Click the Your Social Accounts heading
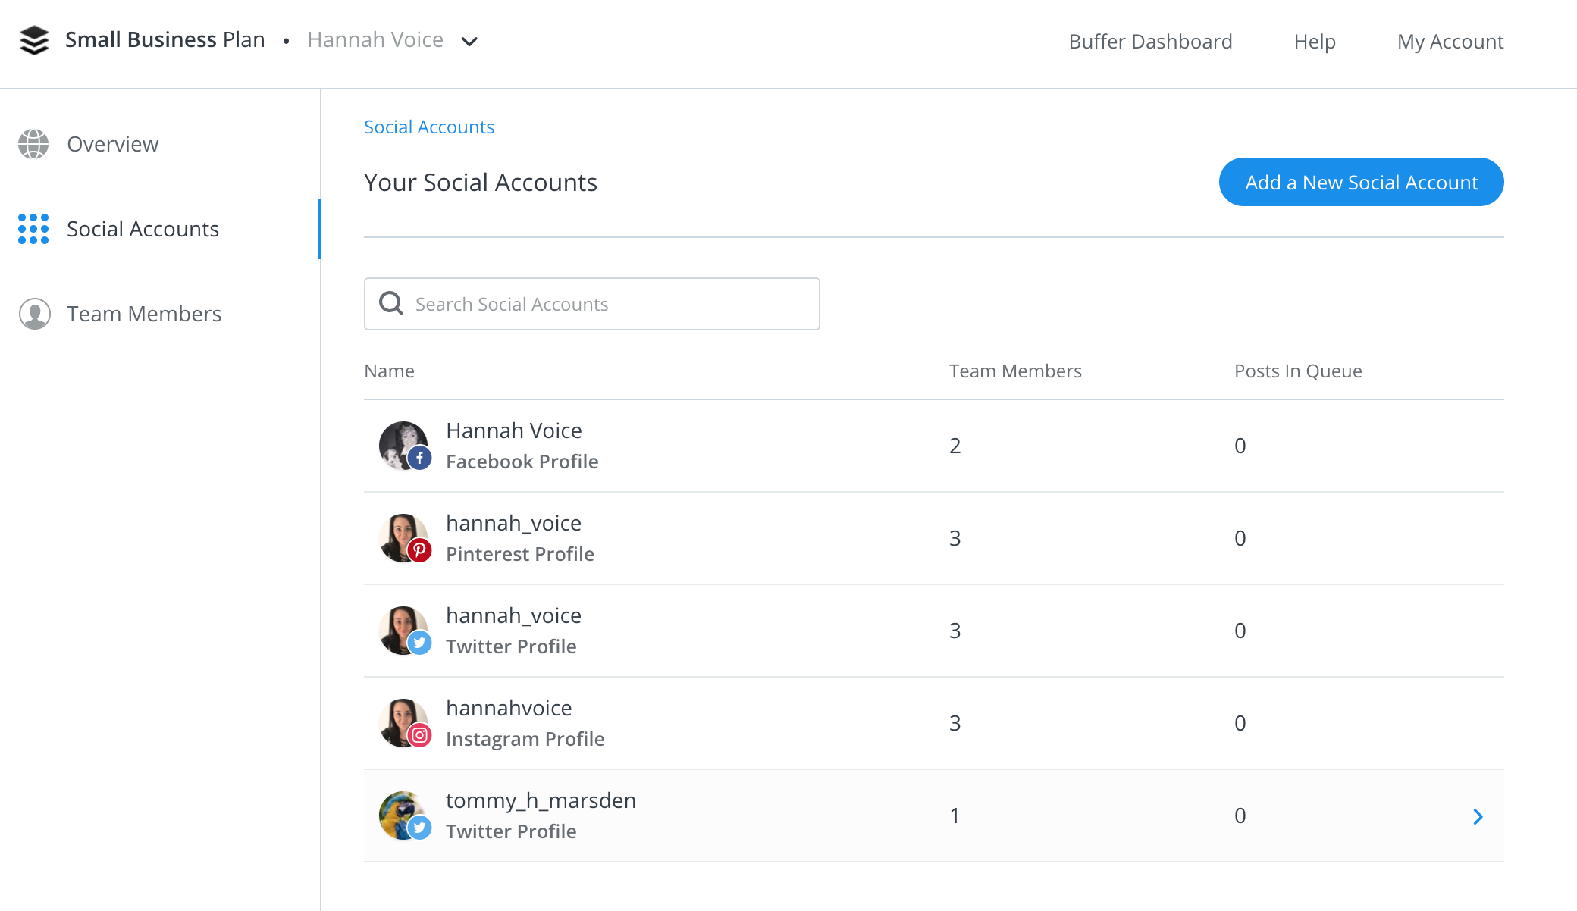Image resolution: width=1577 pixels, height=911 pixels. pos(481,182)
